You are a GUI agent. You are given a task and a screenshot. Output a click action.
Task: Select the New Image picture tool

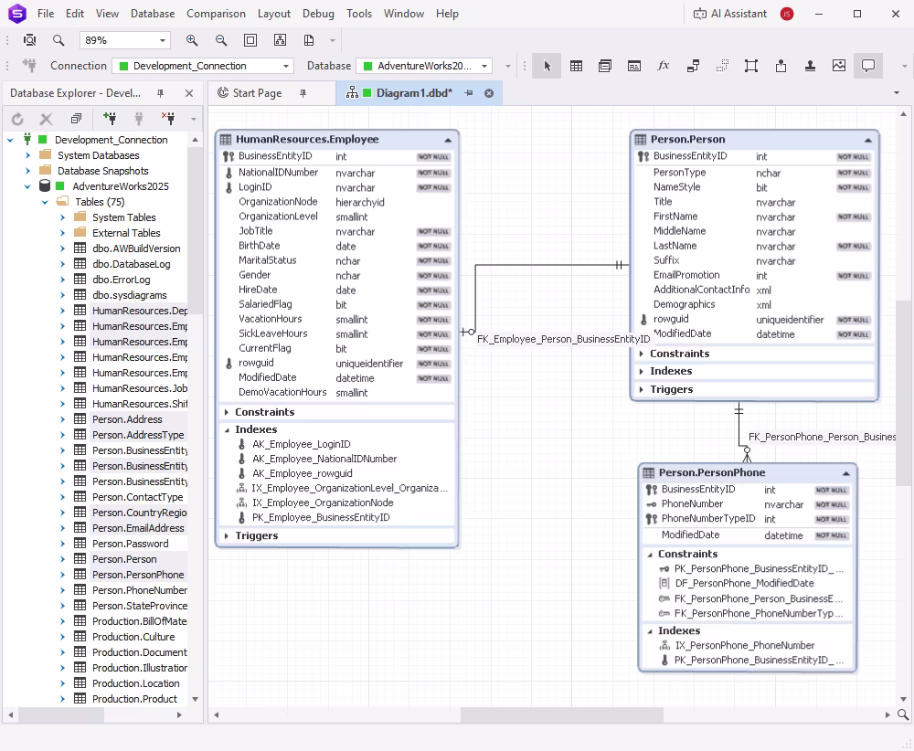(x=839, y=66)
